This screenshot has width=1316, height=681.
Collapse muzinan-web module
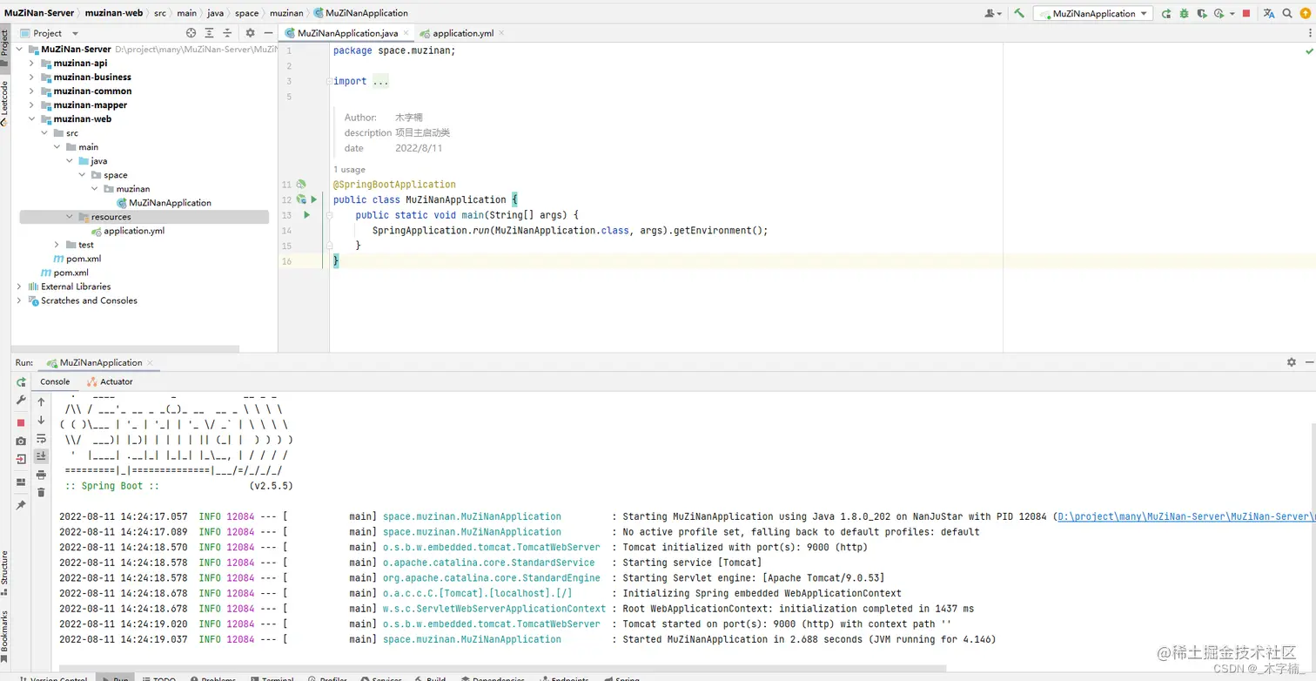point(32,118)
